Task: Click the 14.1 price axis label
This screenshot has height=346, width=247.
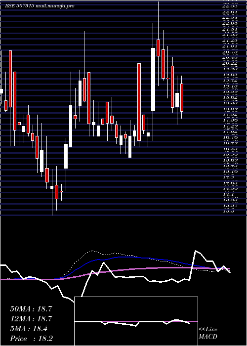Action: [x=228, y=194]
